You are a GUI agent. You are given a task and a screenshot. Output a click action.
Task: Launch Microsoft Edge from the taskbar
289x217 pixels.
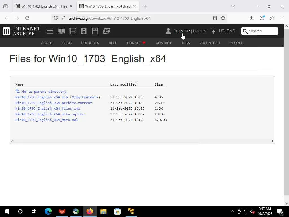[48, 211]
